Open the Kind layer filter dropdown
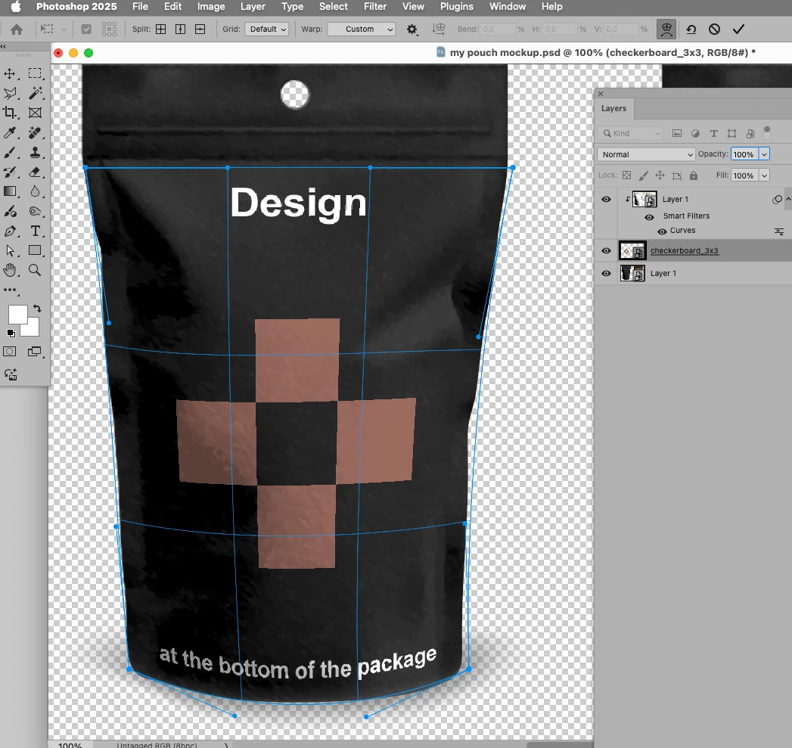The image size is (792, 748). pos(631,133)
